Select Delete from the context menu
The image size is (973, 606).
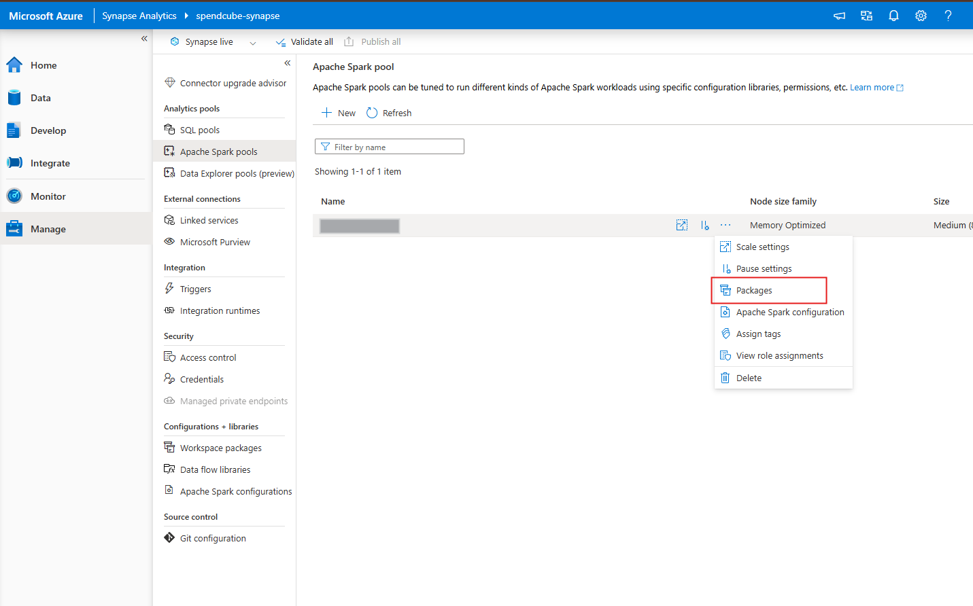(749, 378)
